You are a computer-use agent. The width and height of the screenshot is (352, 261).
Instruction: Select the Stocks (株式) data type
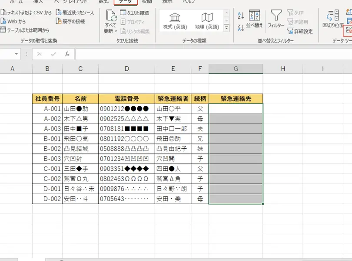(x=175, y=21)
